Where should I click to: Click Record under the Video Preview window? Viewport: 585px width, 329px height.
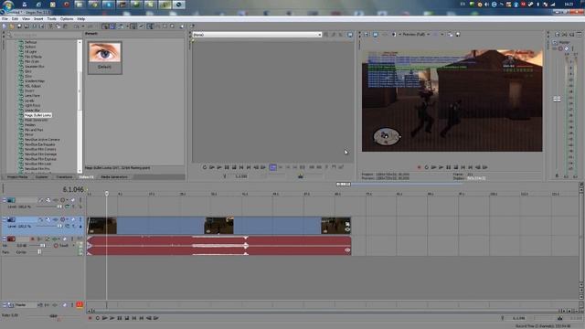coord(419,167)
